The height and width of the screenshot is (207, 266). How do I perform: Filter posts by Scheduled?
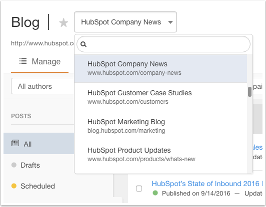tap(39, 186)
